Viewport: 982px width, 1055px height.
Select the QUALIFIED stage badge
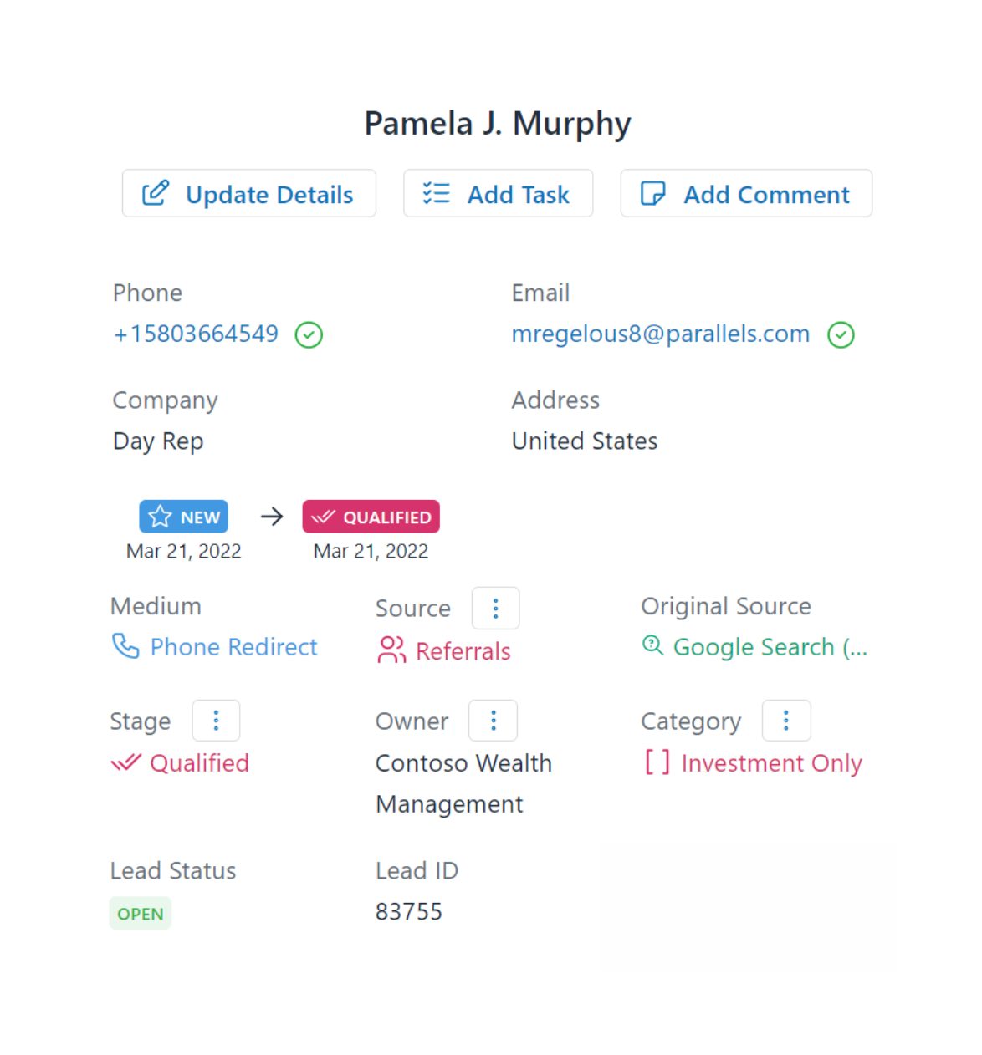[371, 517]
